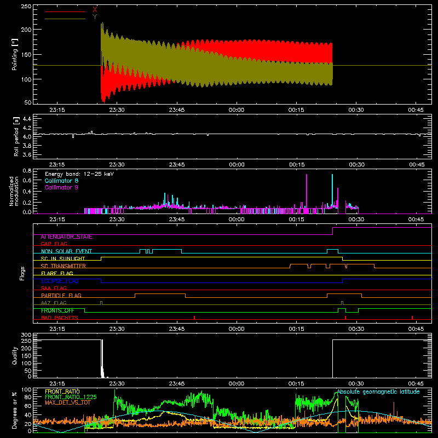Click the orange MAX_DET_VS_TOT legend label

click(x=68, y=402)
